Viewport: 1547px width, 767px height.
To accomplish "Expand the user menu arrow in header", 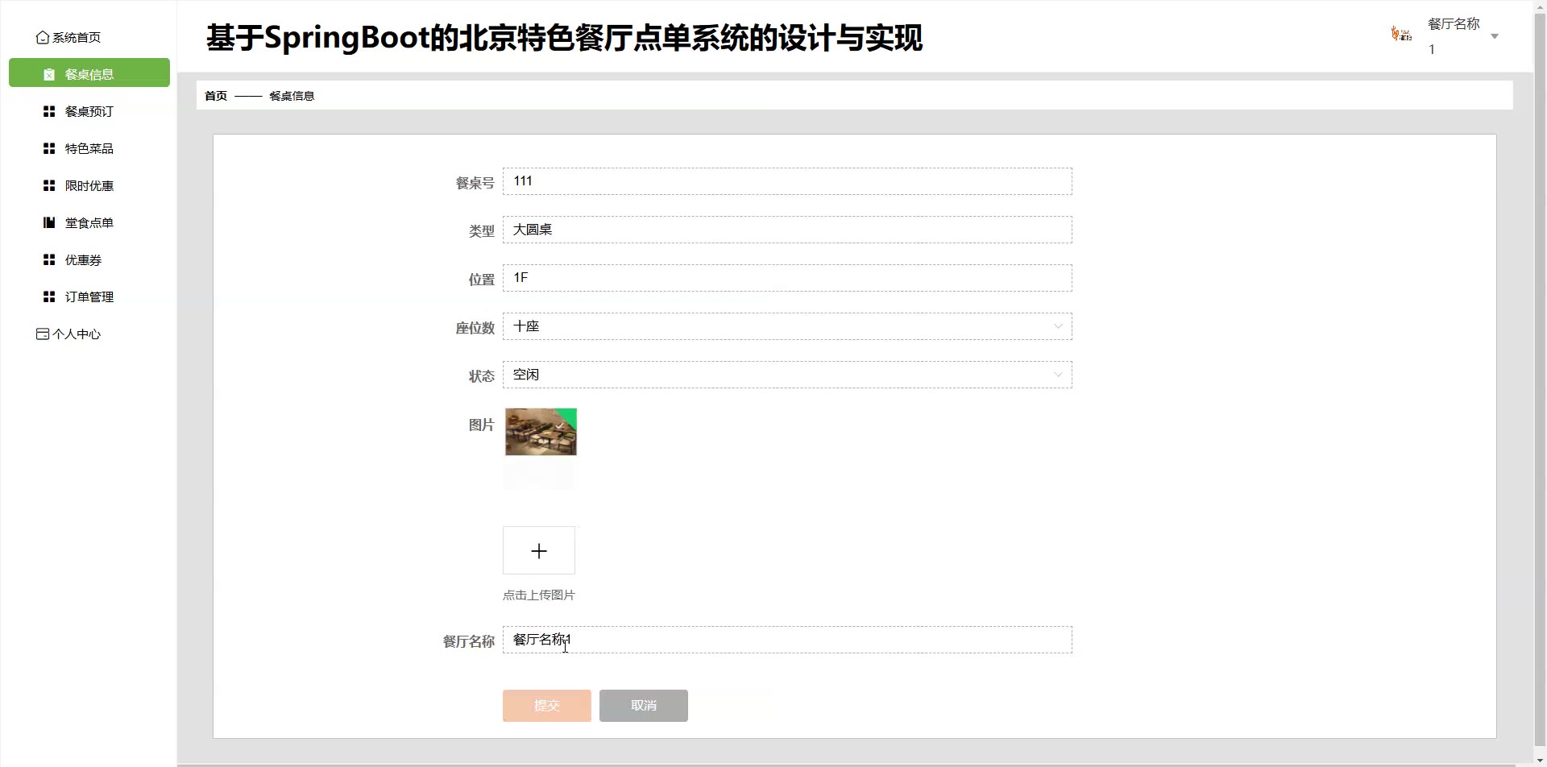I will 1495,36.
